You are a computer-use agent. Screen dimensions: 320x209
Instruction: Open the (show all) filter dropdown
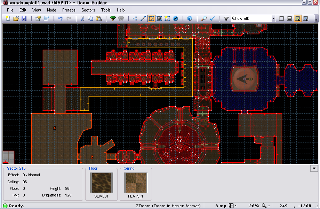(x=273, y=18)
